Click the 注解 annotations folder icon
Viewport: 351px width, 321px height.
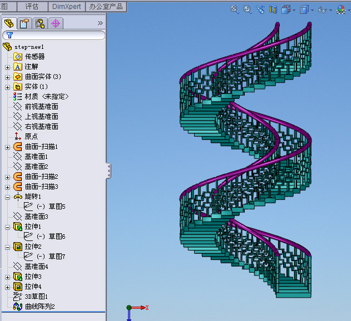(x=18, y=67)
